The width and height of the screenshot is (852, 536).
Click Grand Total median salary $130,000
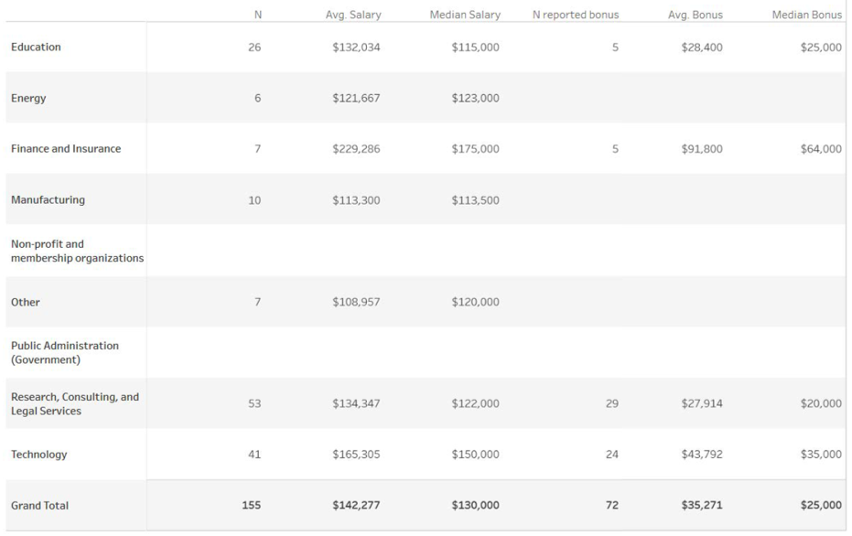[x=475, y=506]
